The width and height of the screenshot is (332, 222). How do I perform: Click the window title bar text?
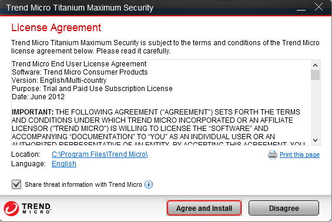(x=79, y=8)
